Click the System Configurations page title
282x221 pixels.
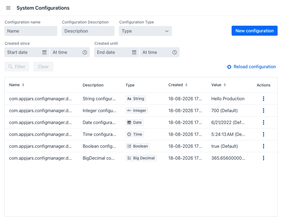coord(43,8)
